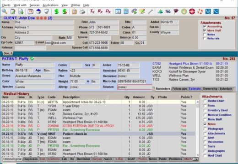Click the graduation cap icon

click(176, 11)
